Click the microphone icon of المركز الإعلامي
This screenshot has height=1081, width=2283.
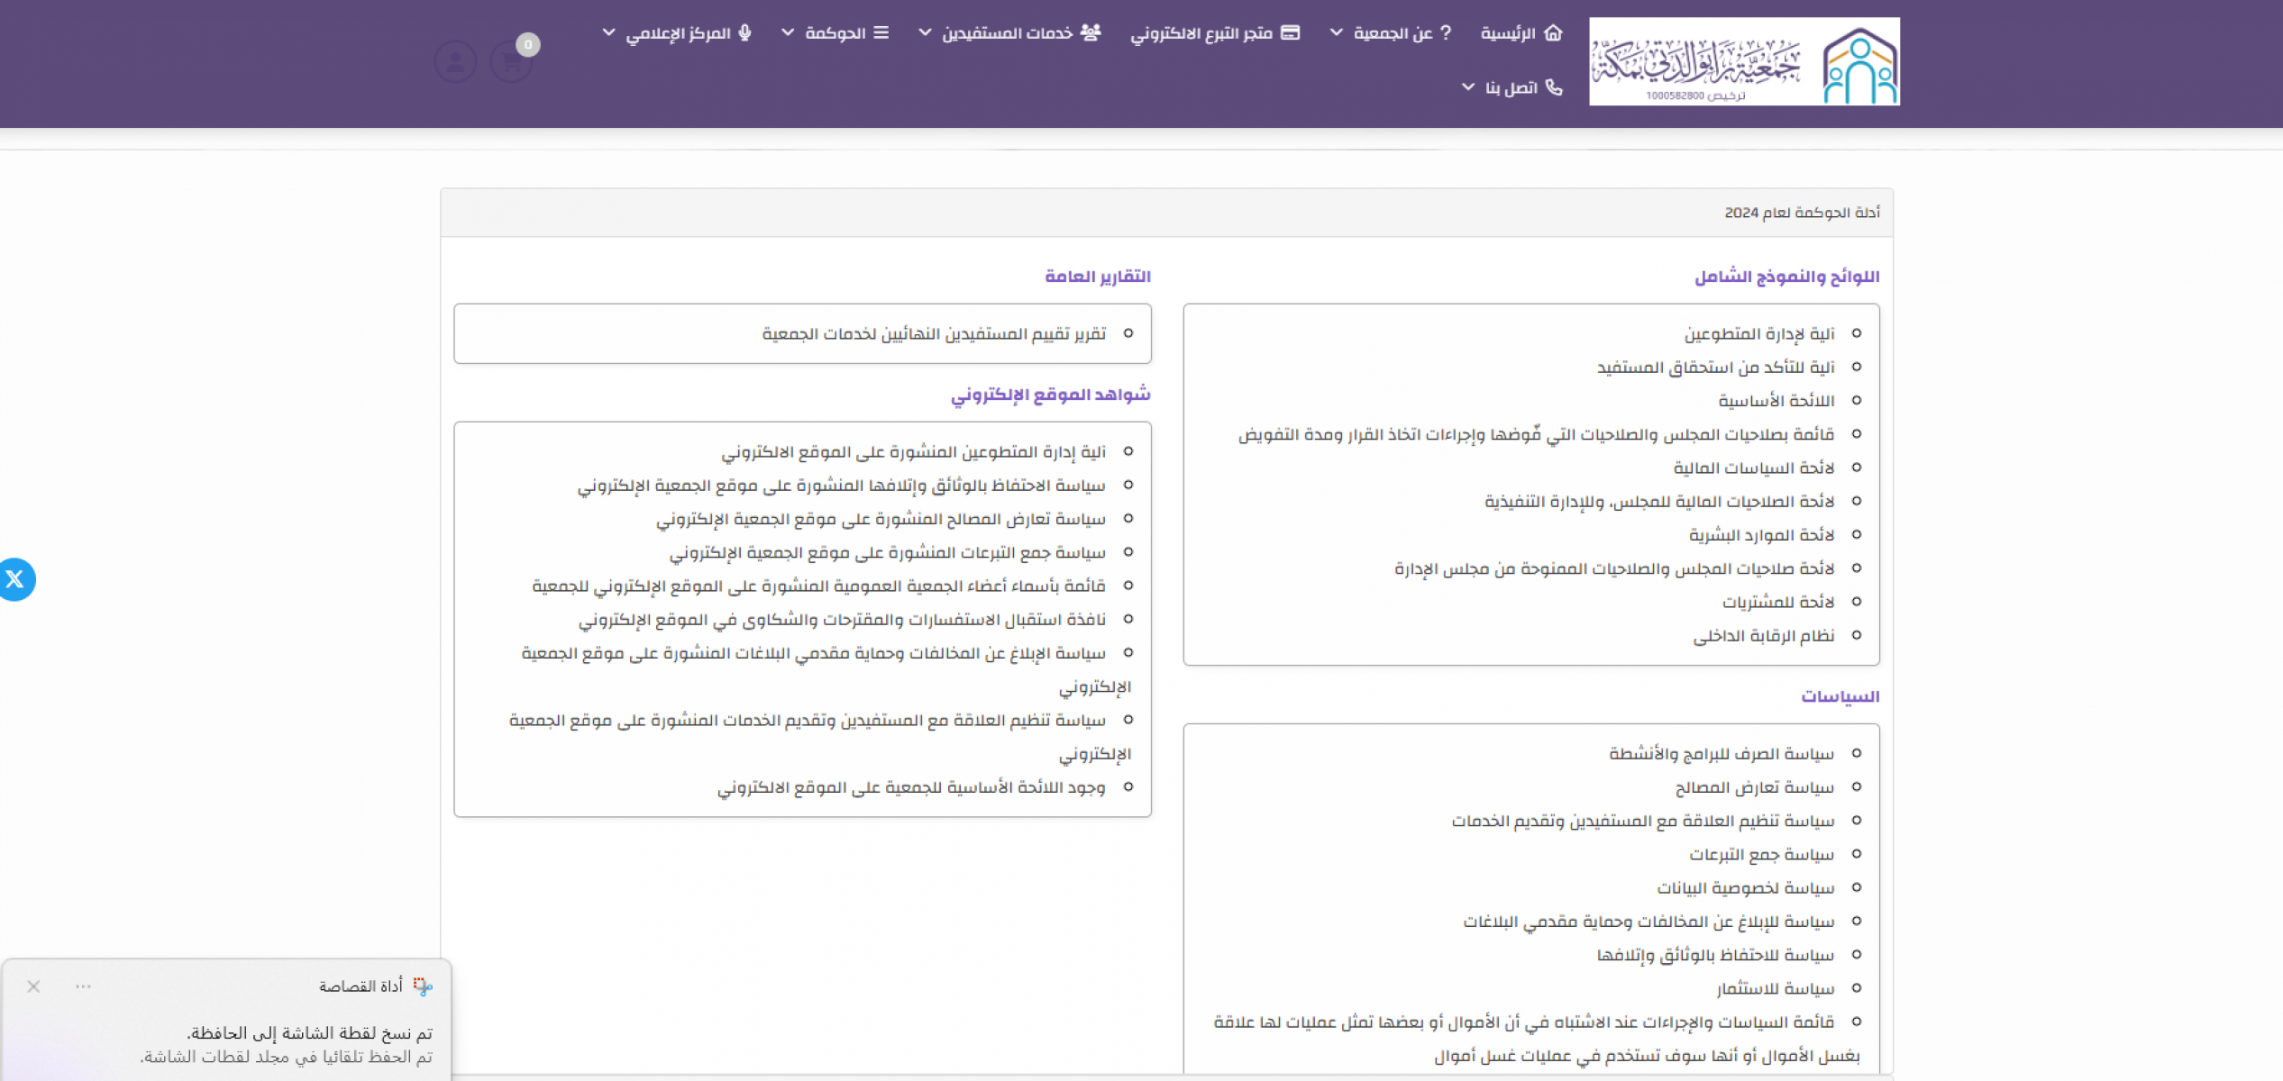pos(744,33)
